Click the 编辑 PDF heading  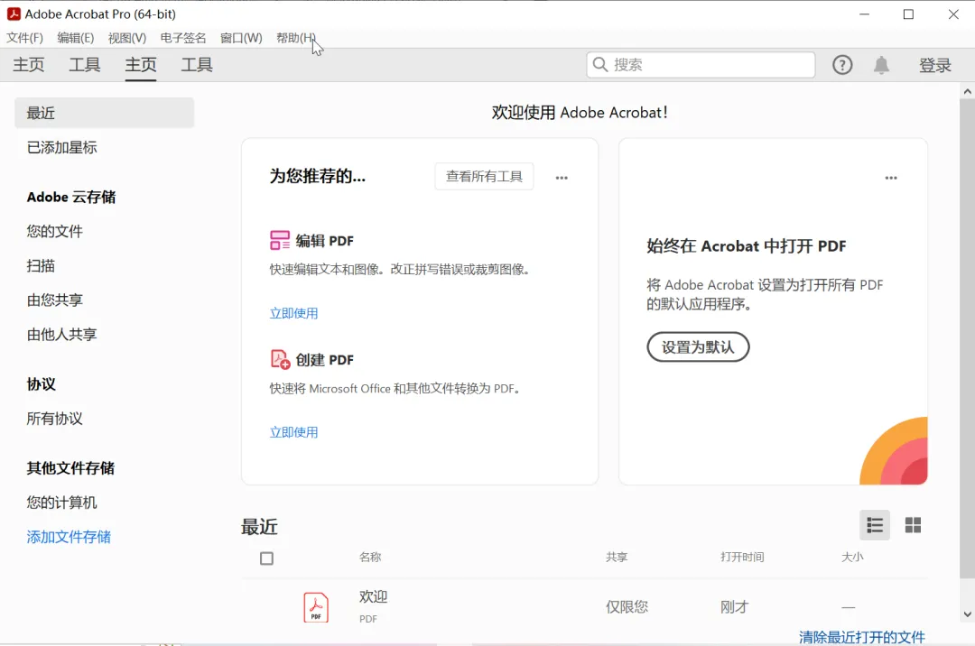point(325,240)
